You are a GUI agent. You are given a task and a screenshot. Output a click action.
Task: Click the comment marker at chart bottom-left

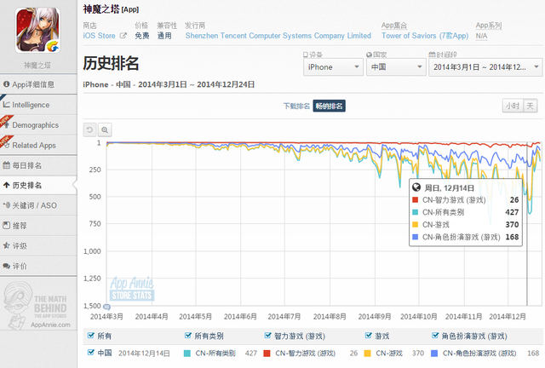click(x=107, y=307)
